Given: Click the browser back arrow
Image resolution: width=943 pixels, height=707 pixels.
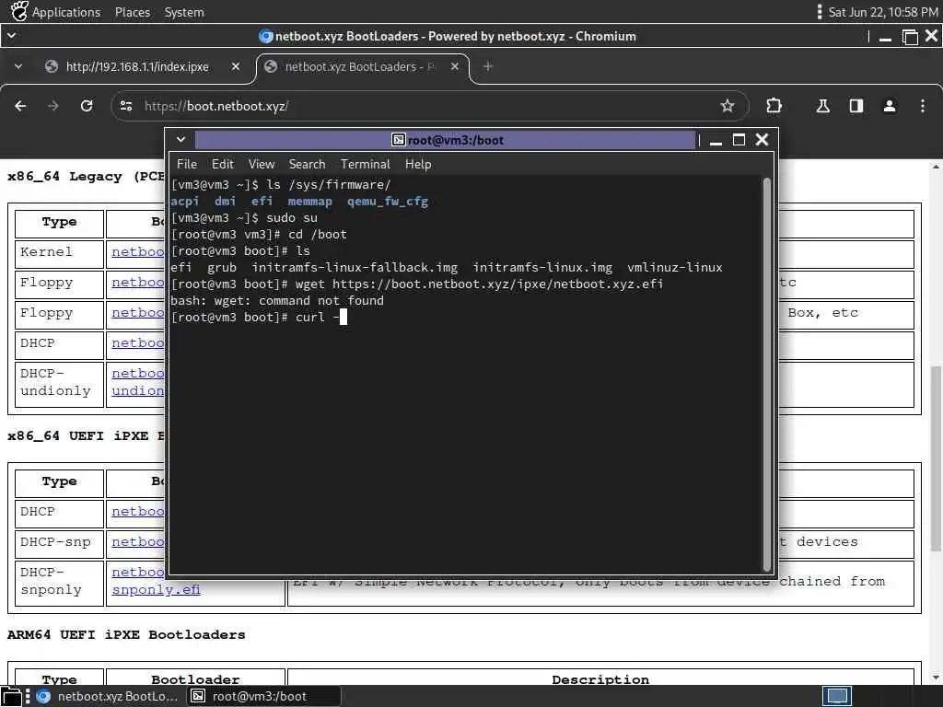Looking at the screenshot, I should tap(20, 106).
